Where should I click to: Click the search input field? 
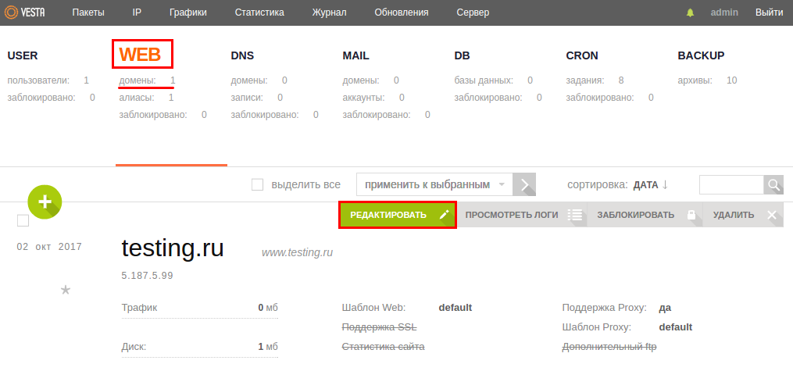click(731, 184)
